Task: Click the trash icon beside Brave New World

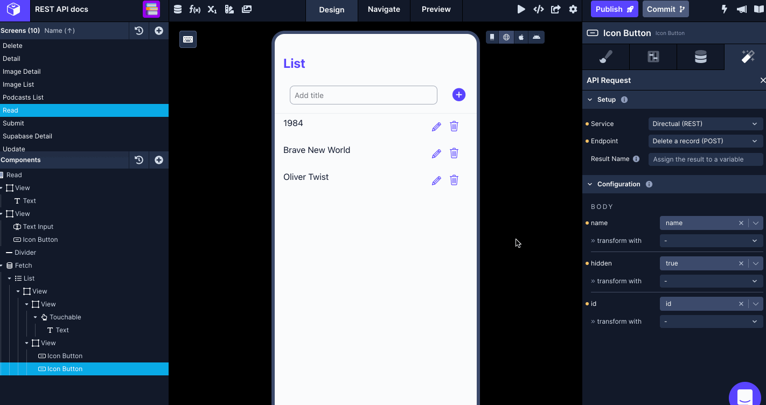Action: pos(454,153)
